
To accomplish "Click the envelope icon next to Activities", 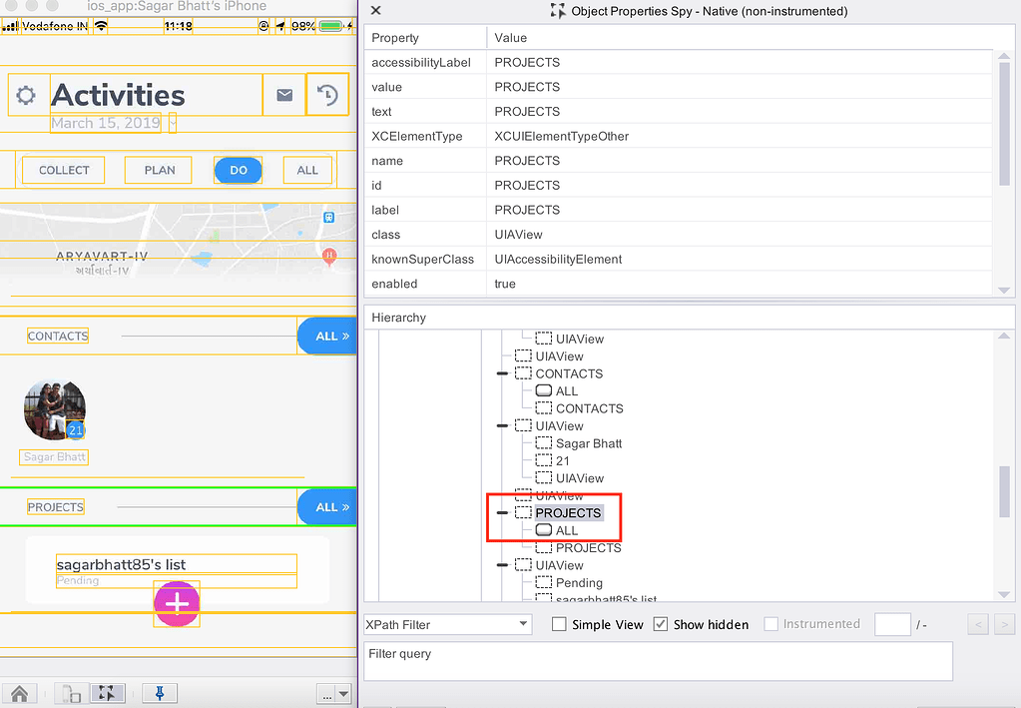I will tap(284, 95).
